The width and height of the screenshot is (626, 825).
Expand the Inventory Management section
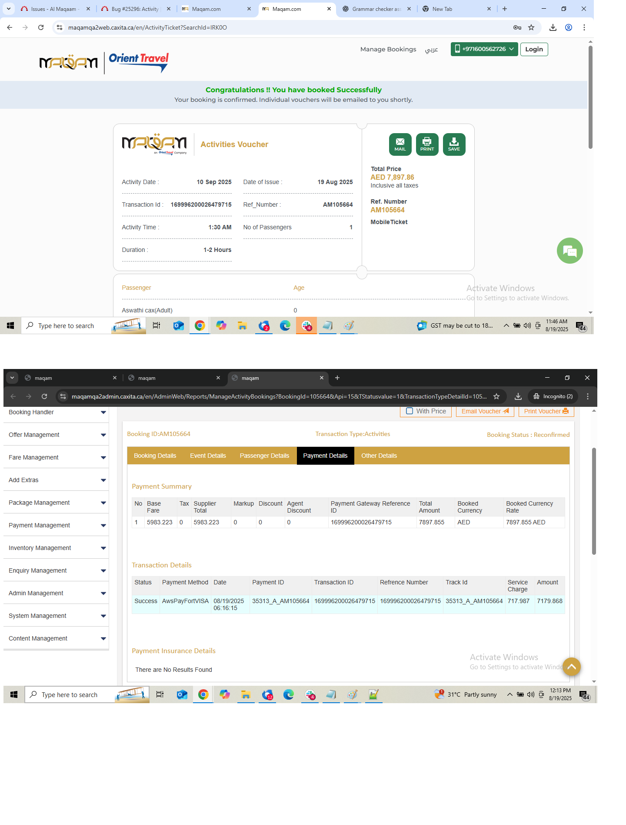pyautogui.click(x=56, y=548)
